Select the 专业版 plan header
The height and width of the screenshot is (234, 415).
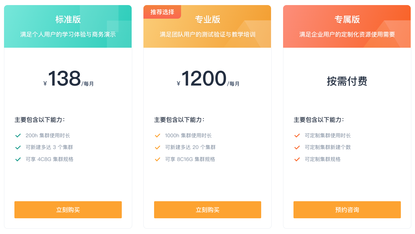click(x=207, y=26)
